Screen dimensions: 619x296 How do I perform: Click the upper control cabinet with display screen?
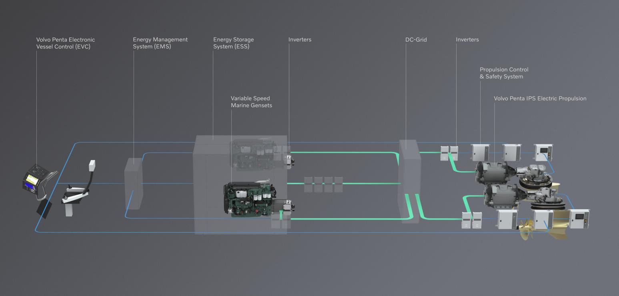(544, 152)
